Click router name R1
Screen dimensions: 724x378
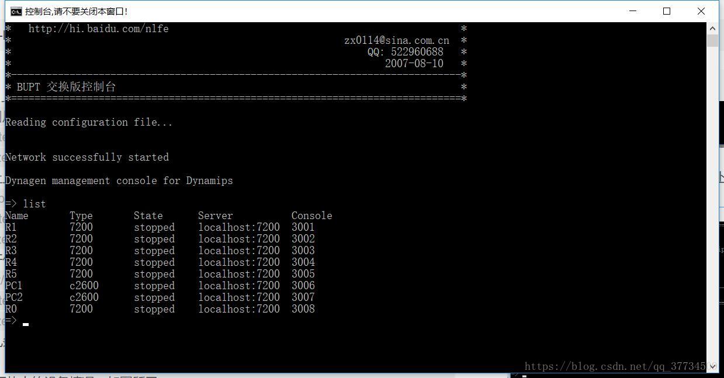tap(11, 227)
